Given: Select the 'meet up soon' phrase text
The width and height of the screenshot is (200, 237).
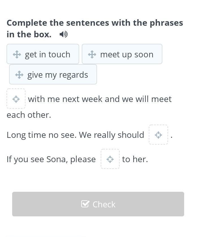Looking at the screenshot, I should 127,55.
